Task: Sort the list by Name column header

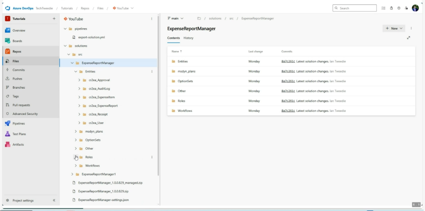Action: pos(176,51)
